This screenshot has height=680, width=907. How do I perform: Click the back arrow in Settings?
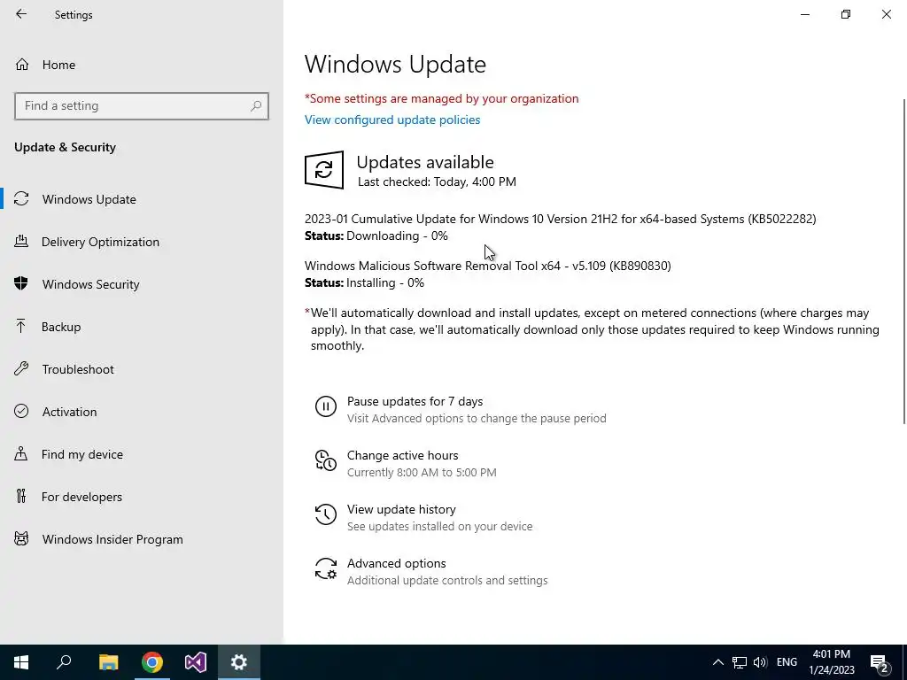tap(21, 14)
